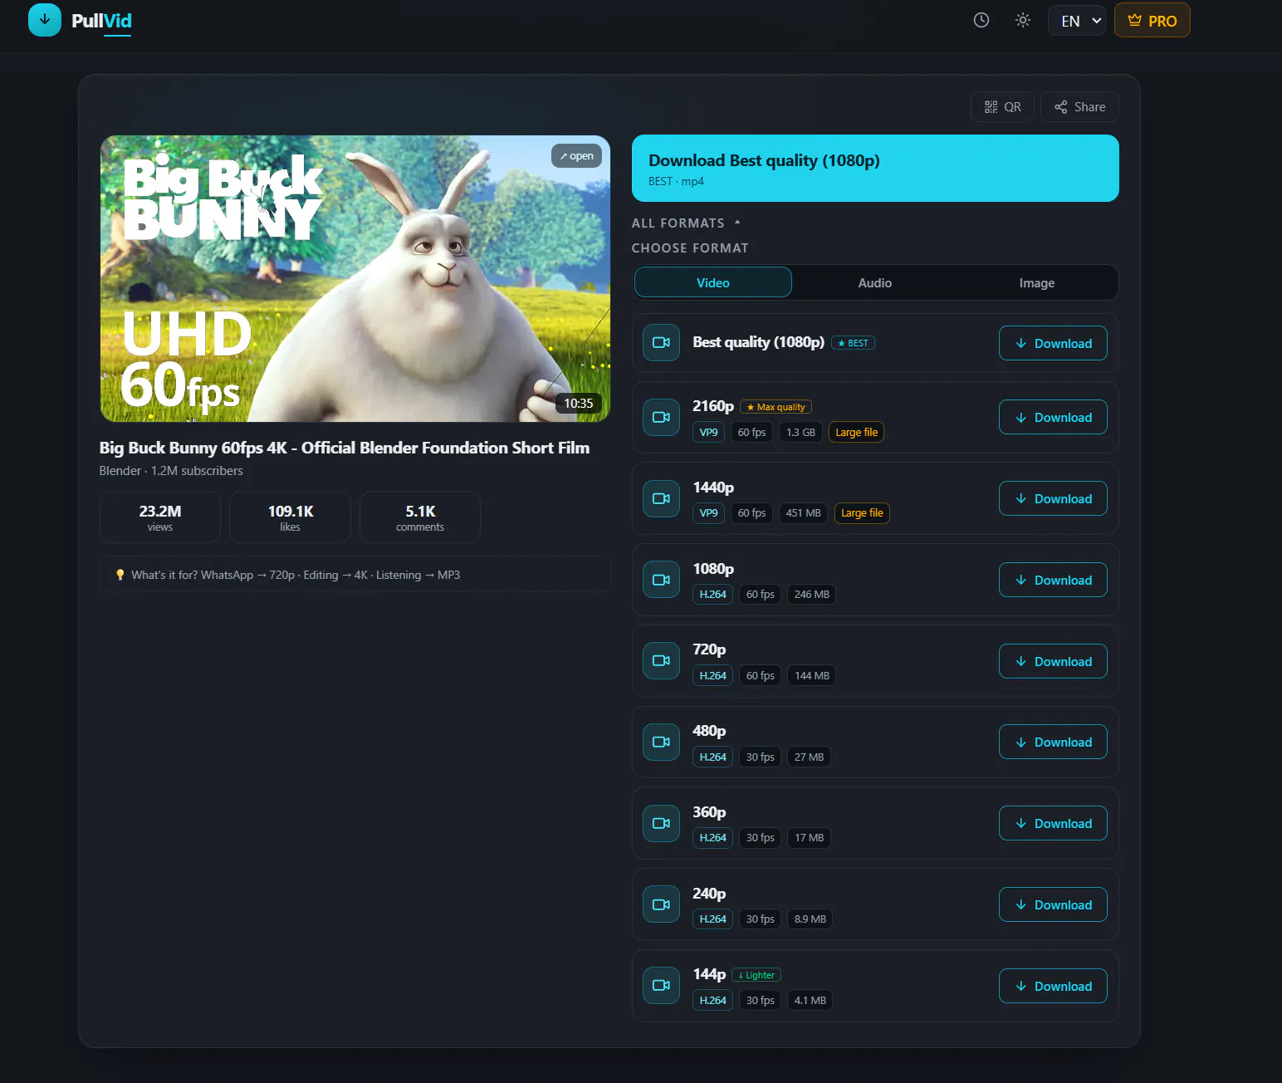Image resolution: width=1282 pixels, height=1083 pixels.
Task: Click the video title text
Action: [345, 448]
